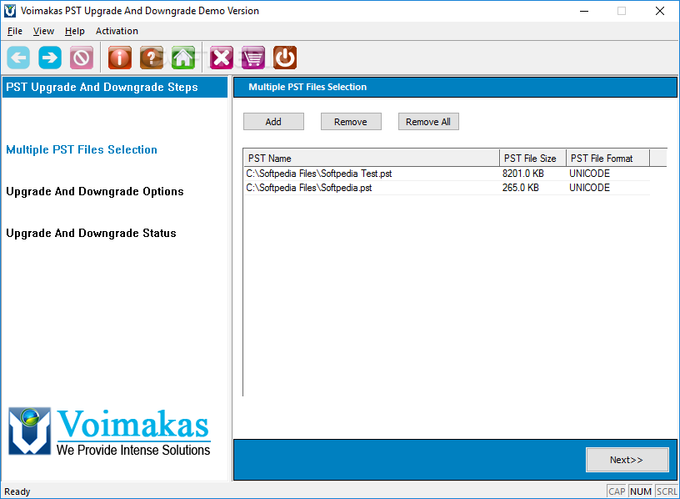Screen dimensions: 680x499
Task: Proceed with the Next>> button
Action: point(627,460)
